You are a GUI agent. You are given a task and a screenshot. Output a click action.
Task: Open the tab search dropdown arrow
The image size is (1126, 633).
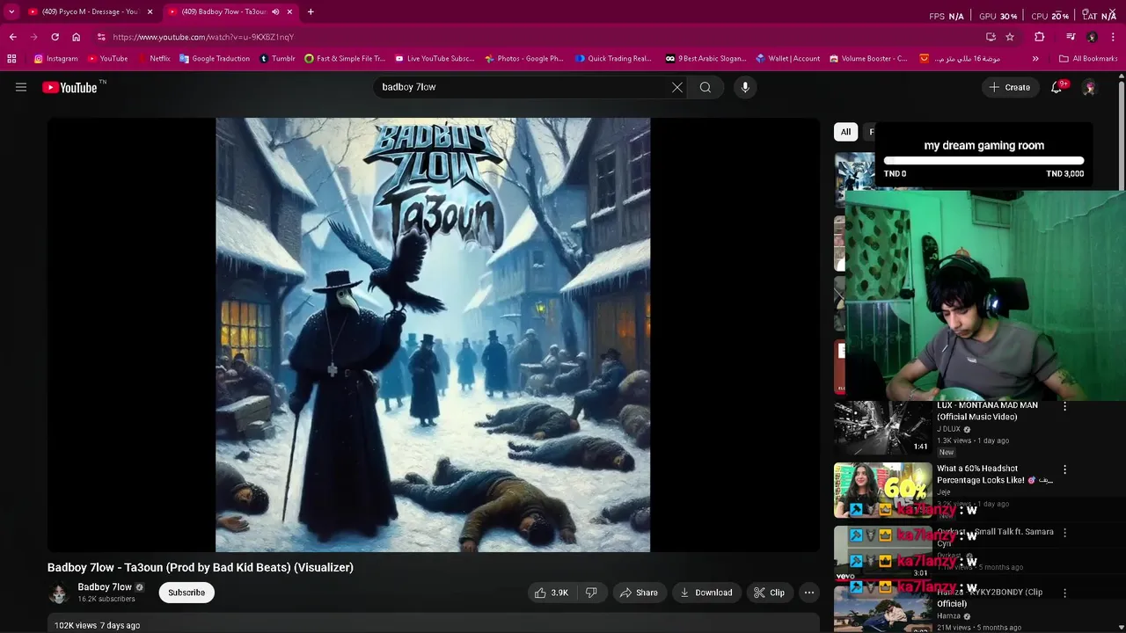[x=11, y=11]
